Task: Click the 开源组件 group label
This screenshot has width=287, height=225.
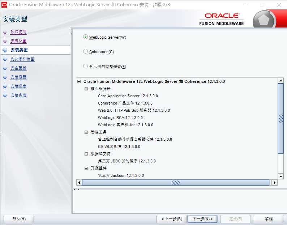Action: 98,168
